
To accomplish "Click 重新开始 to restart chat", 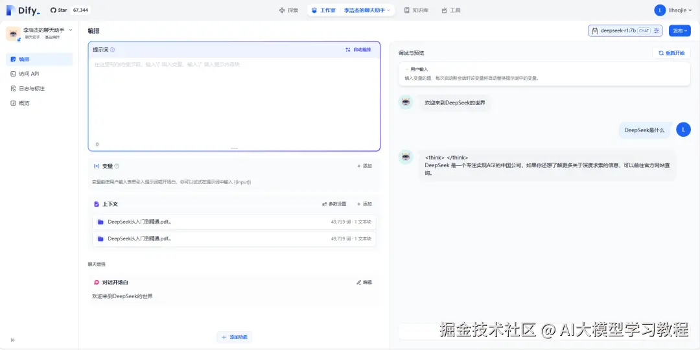I will click(671, 52).
